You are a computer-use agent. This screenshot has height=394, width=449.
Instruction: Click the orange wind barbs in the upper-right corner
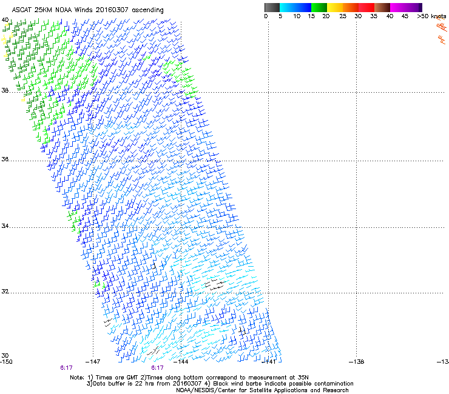(x=442, y=30)
